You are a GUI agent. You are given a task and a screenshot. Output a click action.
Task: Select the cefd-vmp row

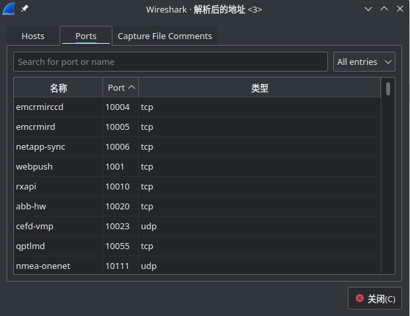[x=198, y=227]
